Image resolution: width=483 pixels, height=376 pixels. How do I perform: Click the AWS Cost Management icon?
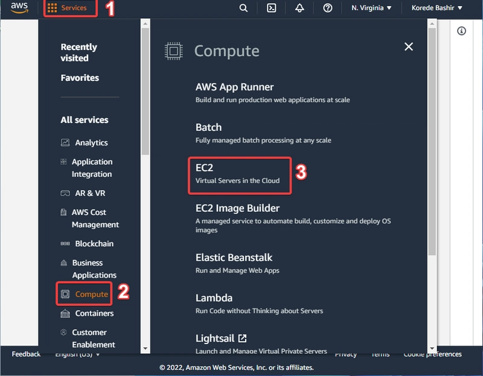[63, 212]
